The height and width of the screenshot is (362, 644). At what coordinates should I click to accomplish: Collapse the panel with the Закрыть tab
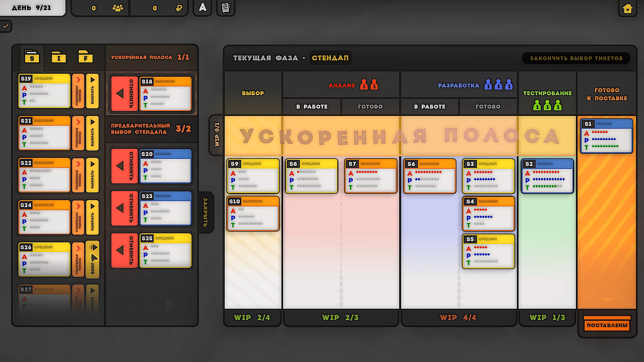coord(205,212)
